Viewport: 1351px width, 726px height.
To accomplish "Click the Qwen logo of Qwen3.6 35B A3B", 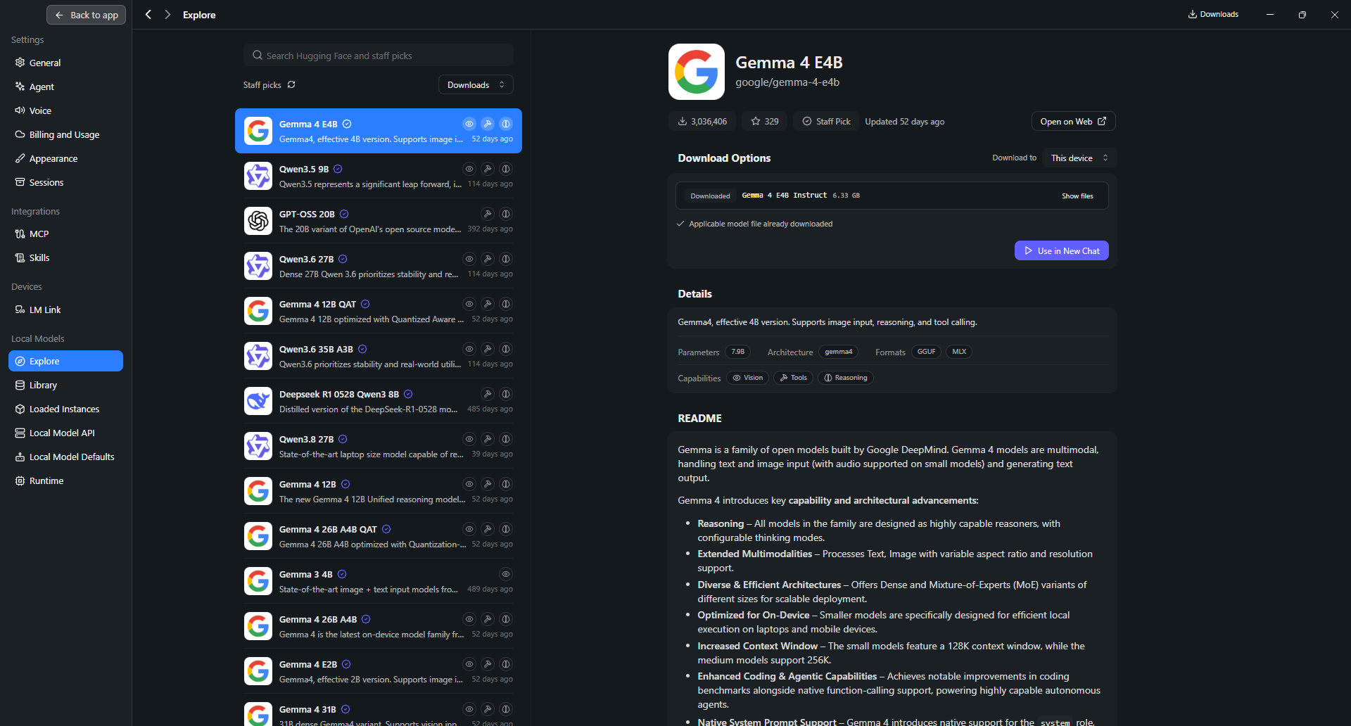I will tap(258, 356).
